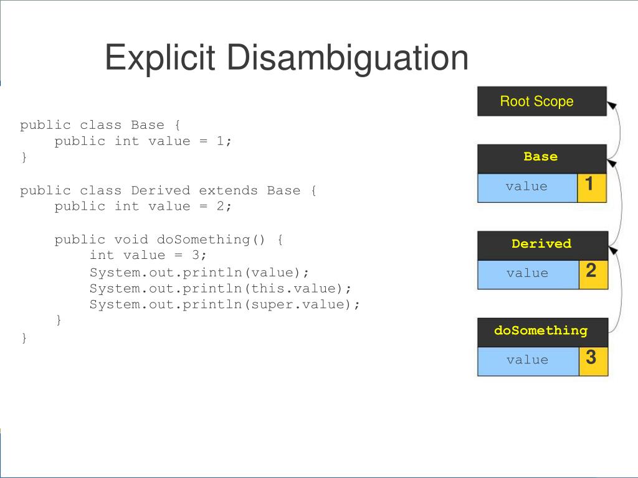Click the line 'System.out.println(value);'
The width and height of the screenshot is (638, 478).
click(x=199, y=273)
